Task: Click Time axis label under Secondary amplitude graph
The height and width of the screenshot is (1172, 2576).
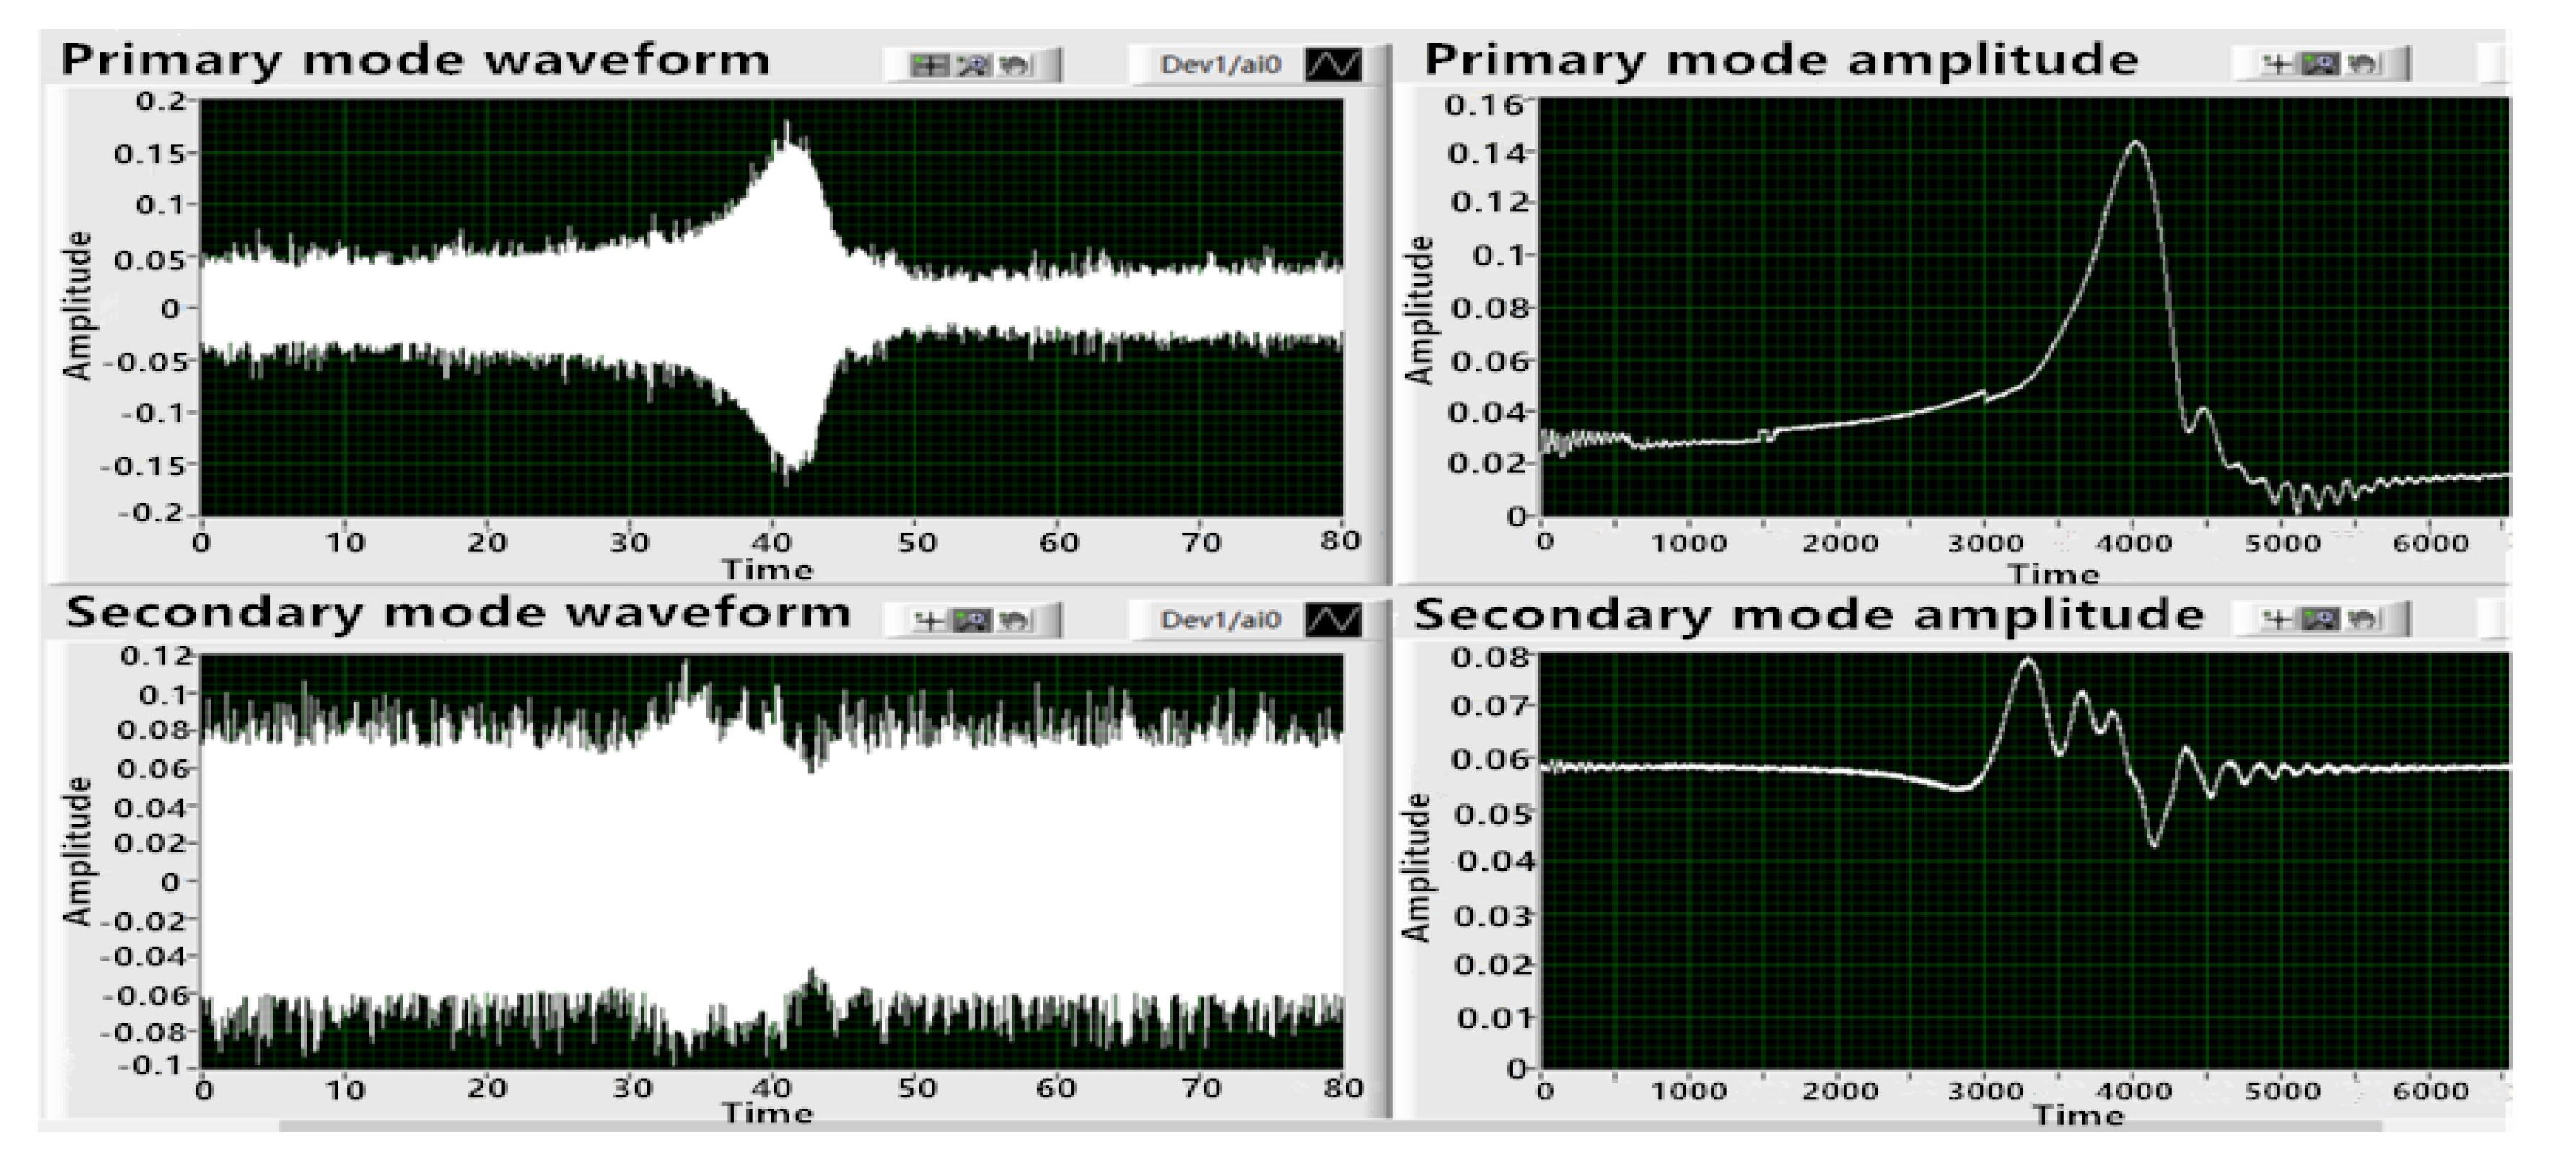Action: [2078, 1115]
